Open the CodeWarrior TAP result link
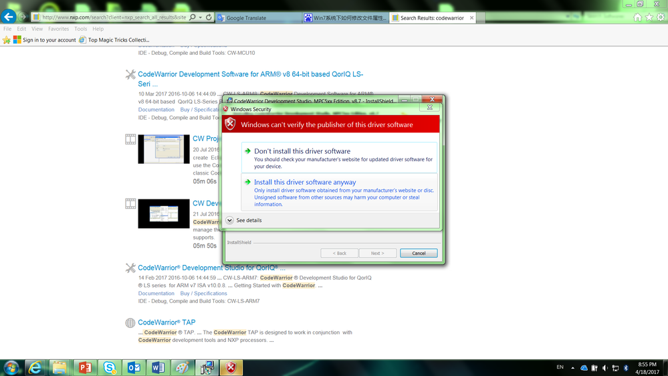 click(166, 322)
